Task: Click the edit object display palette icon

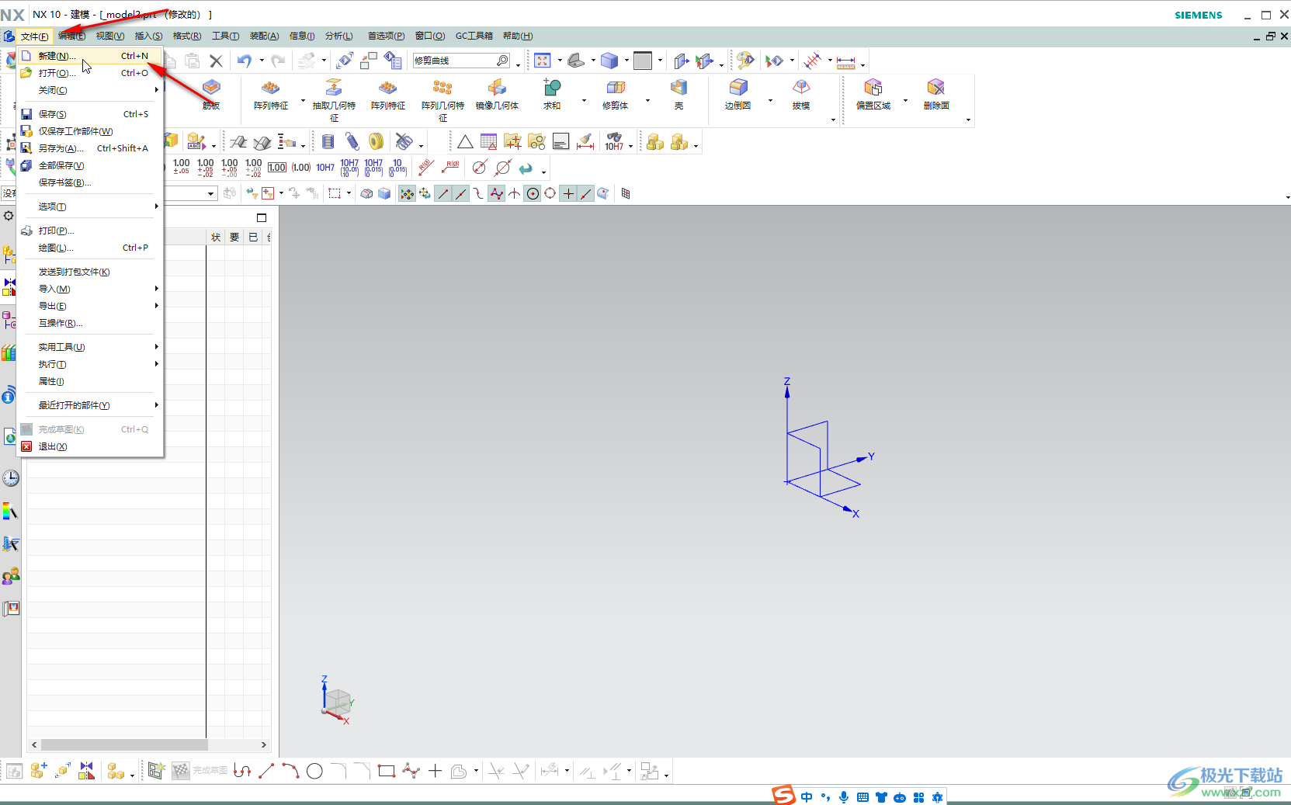Action: coord(745,60)
